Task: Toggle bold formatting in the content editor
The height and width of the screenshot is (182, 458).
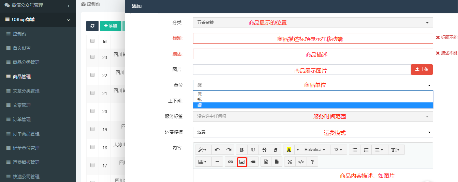Action: (x=242, y=150)
